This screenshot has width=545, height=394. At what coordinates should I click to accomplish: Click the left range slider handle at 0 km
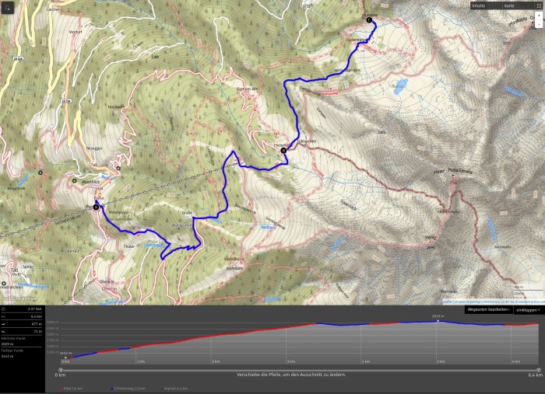(x=61, y=370)
